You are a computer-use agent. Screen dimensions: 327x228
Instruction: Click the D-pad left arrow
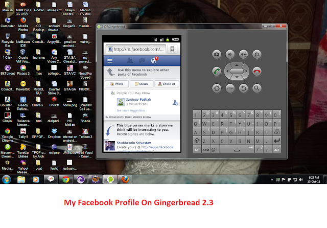point(227,71)
